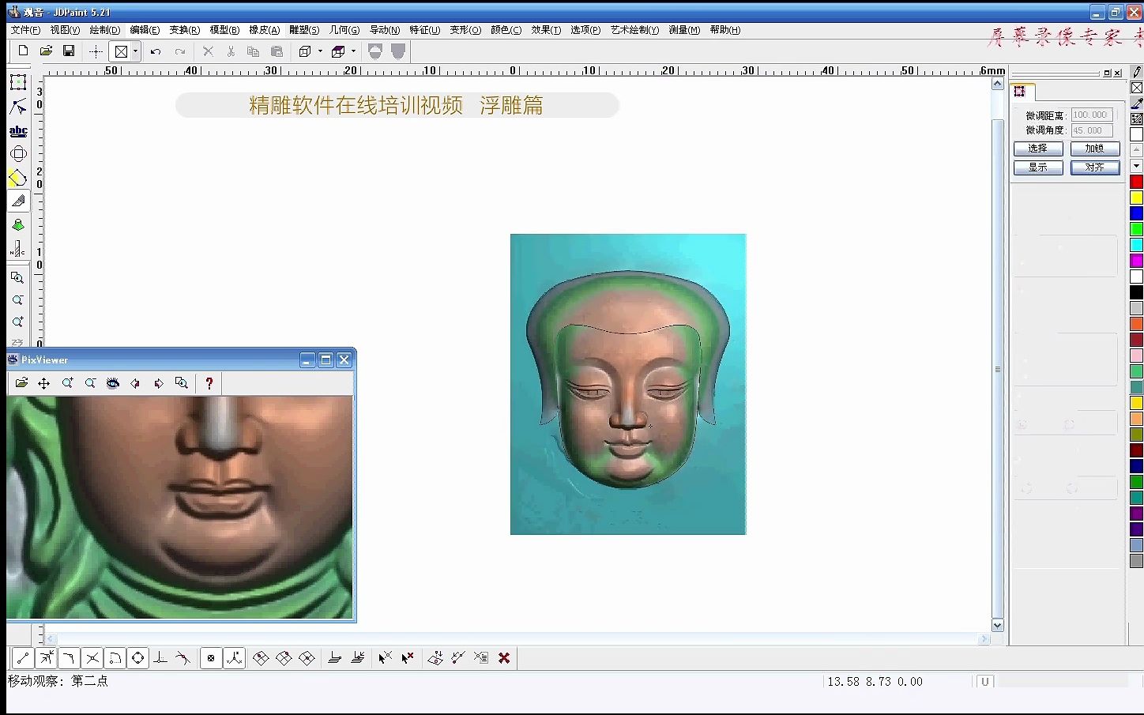This screenshot has width=1144, height=715.
Task: Toggle XYZ axis snap in bottom toolbar
Action: [x=234, y=657]
